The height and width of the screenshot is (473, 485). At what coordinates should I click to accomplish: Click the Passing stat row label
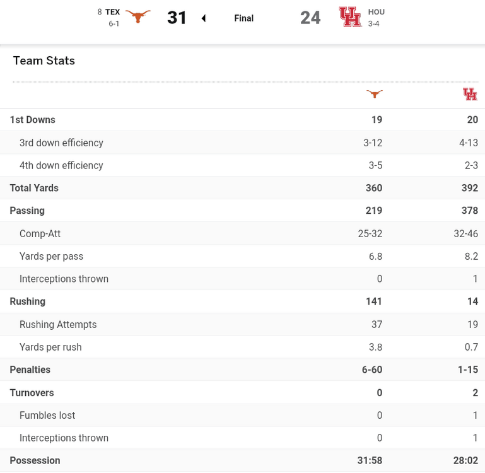click(27, 211)
